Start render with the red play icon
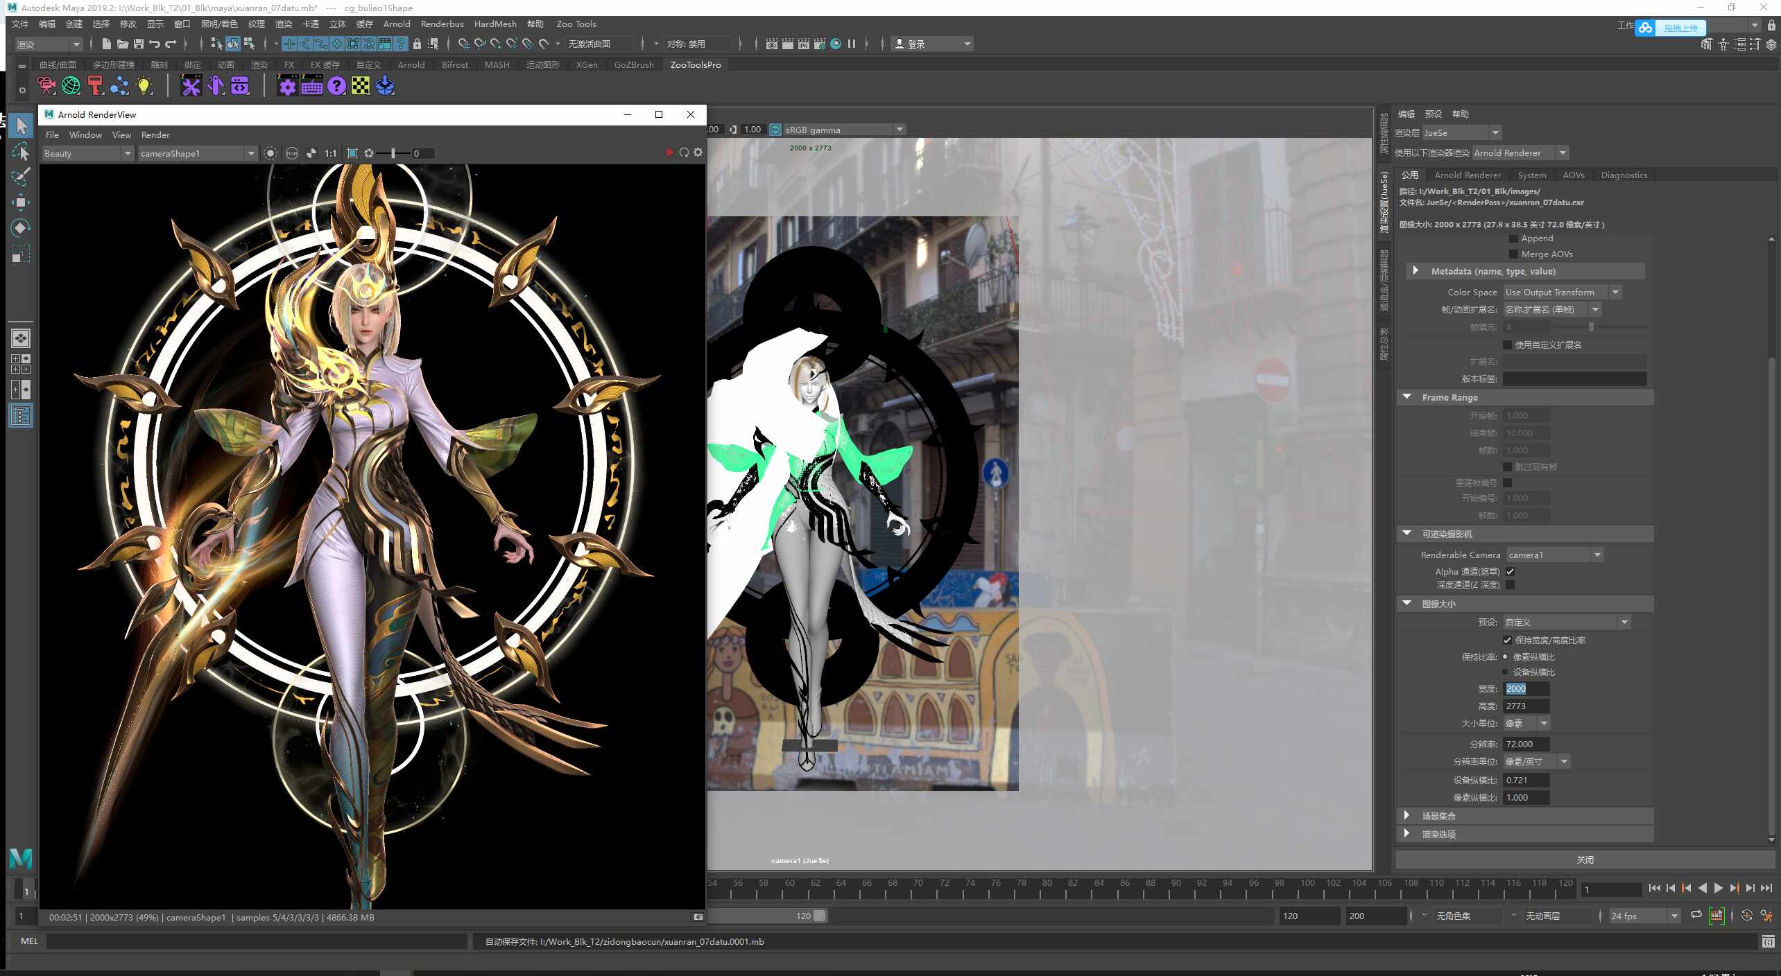This screenshot has height=976, width=1781. (669, 152)
